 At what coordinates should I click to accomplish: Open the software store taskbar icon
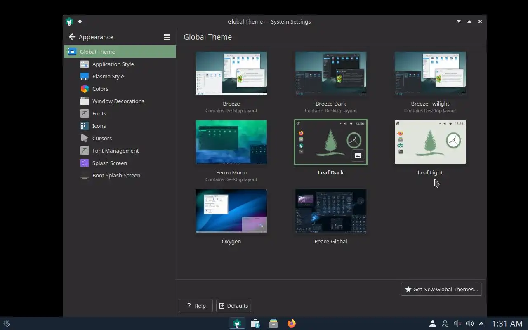tap(255, 323)
